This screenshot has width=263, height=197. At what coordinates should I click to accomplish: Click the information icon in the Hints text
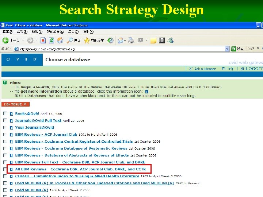[146, 92]
